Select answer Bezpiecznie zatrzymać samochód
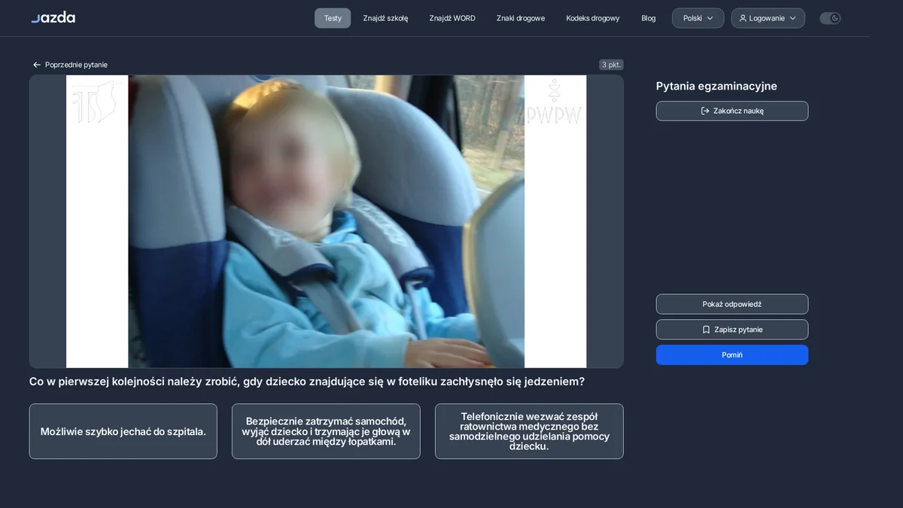The height and width of the screenshot is (508, 903). point(326,431)
